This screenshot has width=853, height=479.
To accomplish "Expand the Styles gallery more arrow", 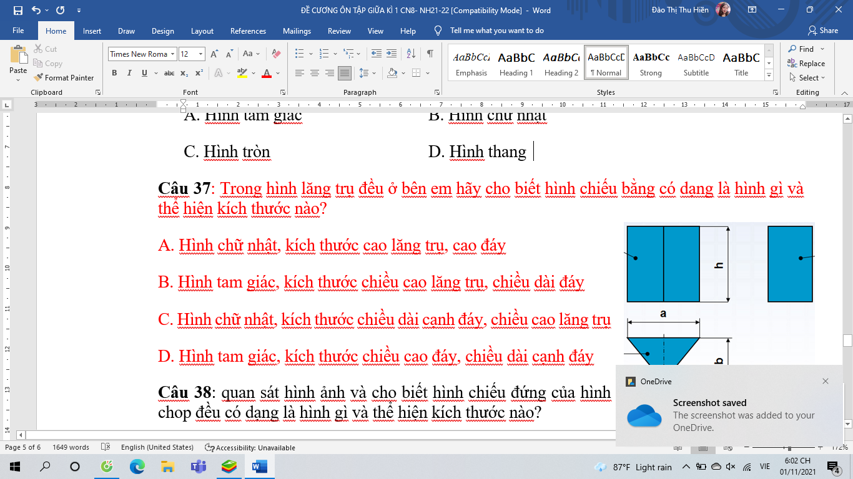I will click(769, 75).
